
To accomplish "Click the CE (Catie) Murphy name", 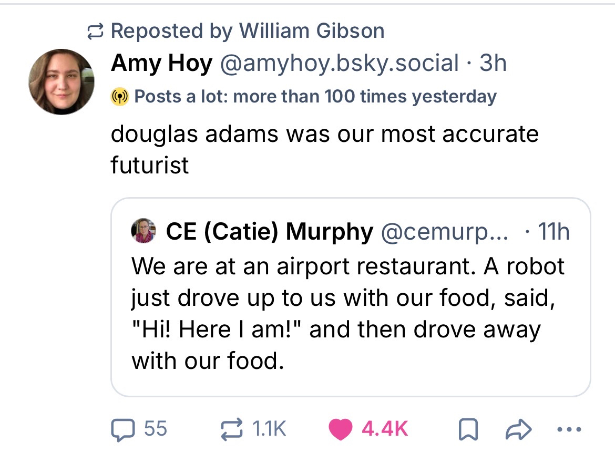I will 270,231.
